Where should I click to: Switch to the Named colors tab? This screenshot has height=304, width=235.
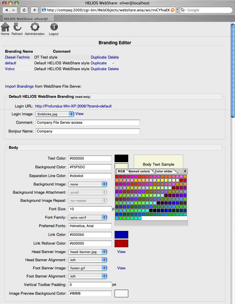139,171
